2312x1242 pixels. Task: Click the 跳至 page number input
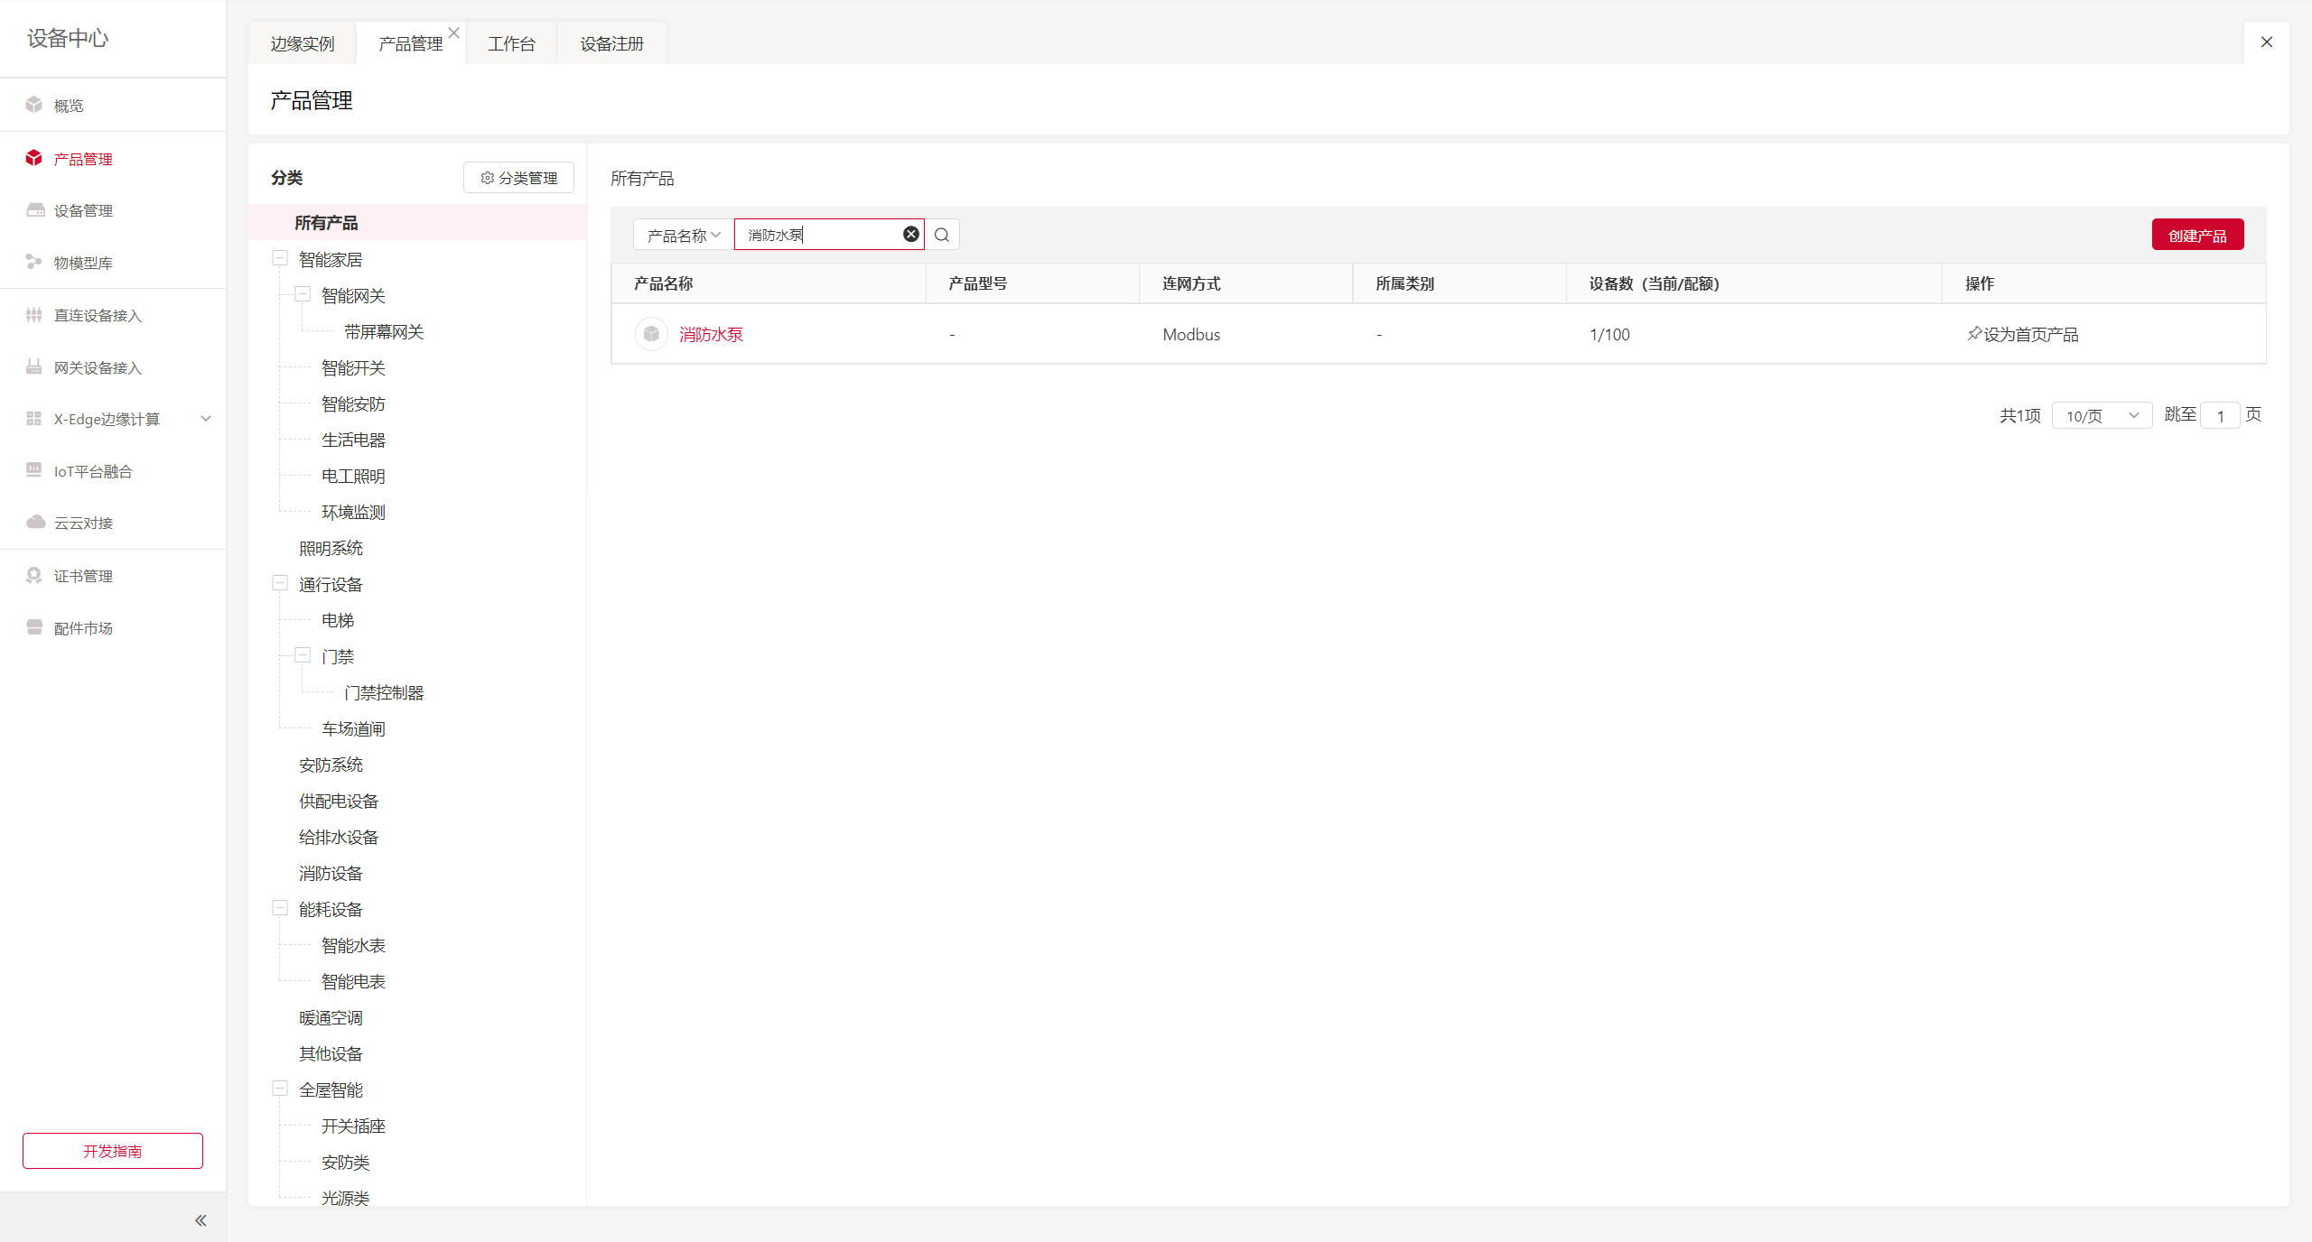click(2220, 415)
